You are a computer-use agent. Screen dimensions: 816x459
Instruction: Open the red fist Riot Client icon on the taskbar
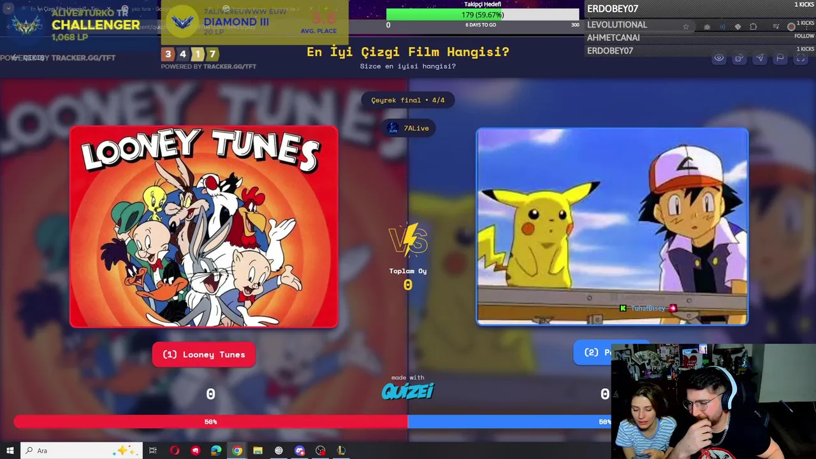point(195,451)
